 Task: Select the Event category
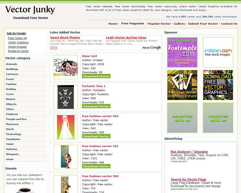tap(26, 79)
